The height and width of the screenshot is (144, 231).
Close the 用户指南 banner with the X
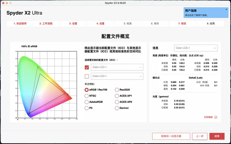coord(227,9)
